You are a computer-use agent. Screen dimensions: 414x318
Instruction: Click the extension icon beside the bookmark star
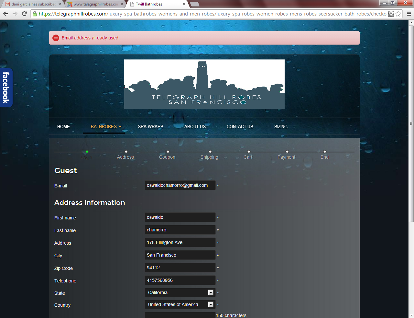click(x=391, y=14)
